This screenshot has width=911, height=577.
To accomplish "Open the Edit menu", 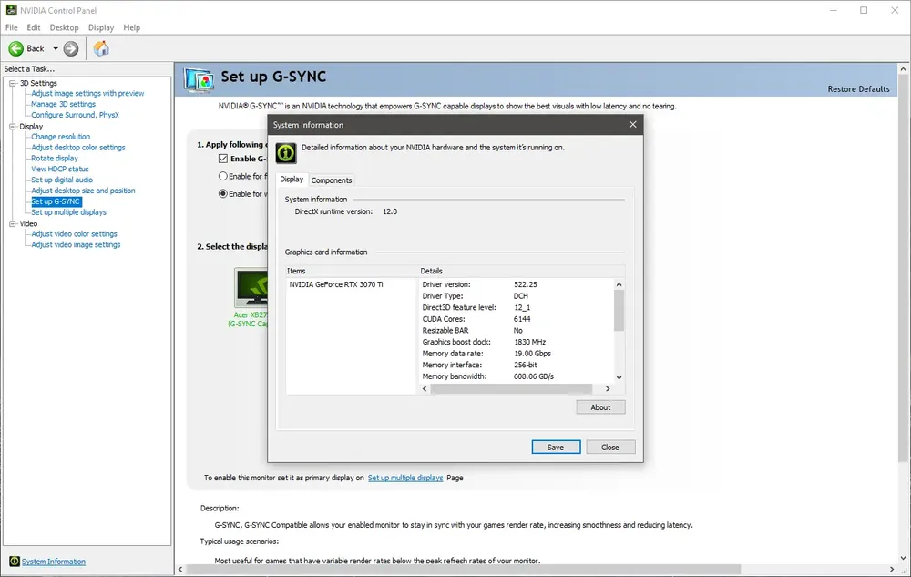I will (34, 27).
